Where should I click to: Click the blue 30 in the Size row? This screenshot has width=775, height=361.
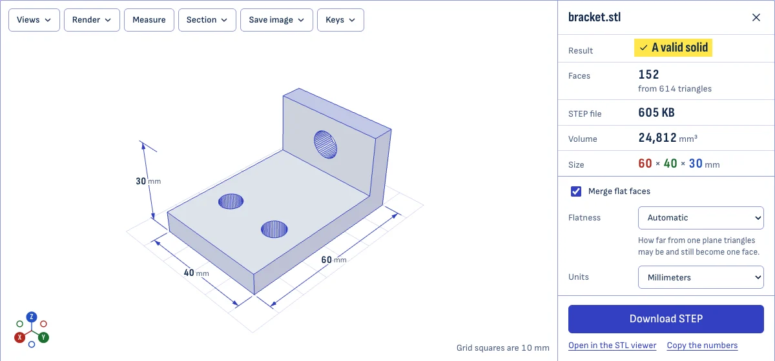696,164
